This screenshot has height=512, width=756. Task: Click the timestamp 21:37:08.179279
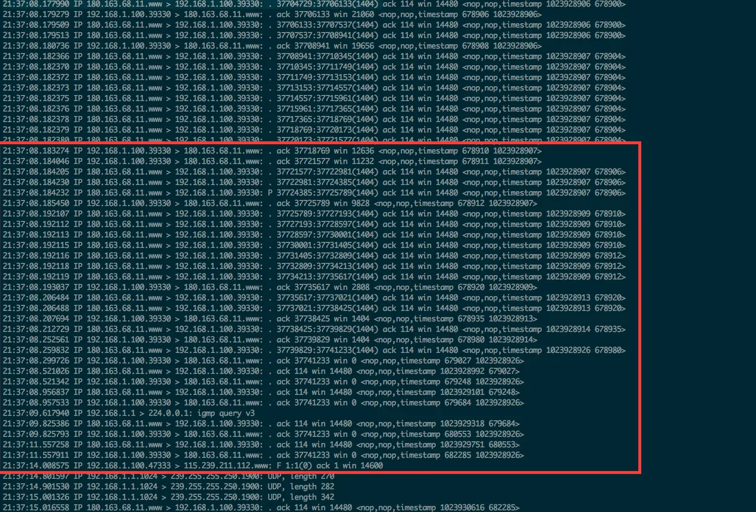pos(36,14)
